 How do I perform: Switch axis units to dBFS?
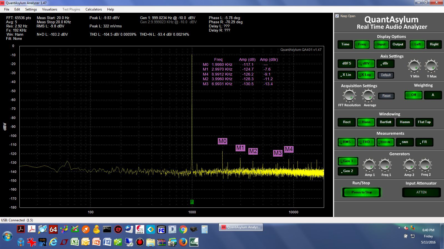point(347,63)
